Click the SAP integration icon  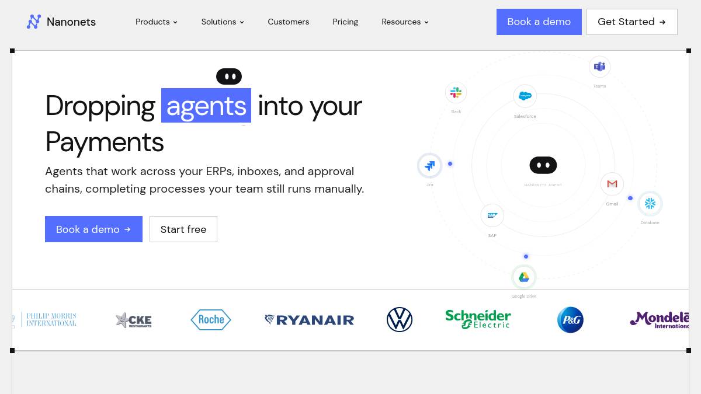coord(492,215)
